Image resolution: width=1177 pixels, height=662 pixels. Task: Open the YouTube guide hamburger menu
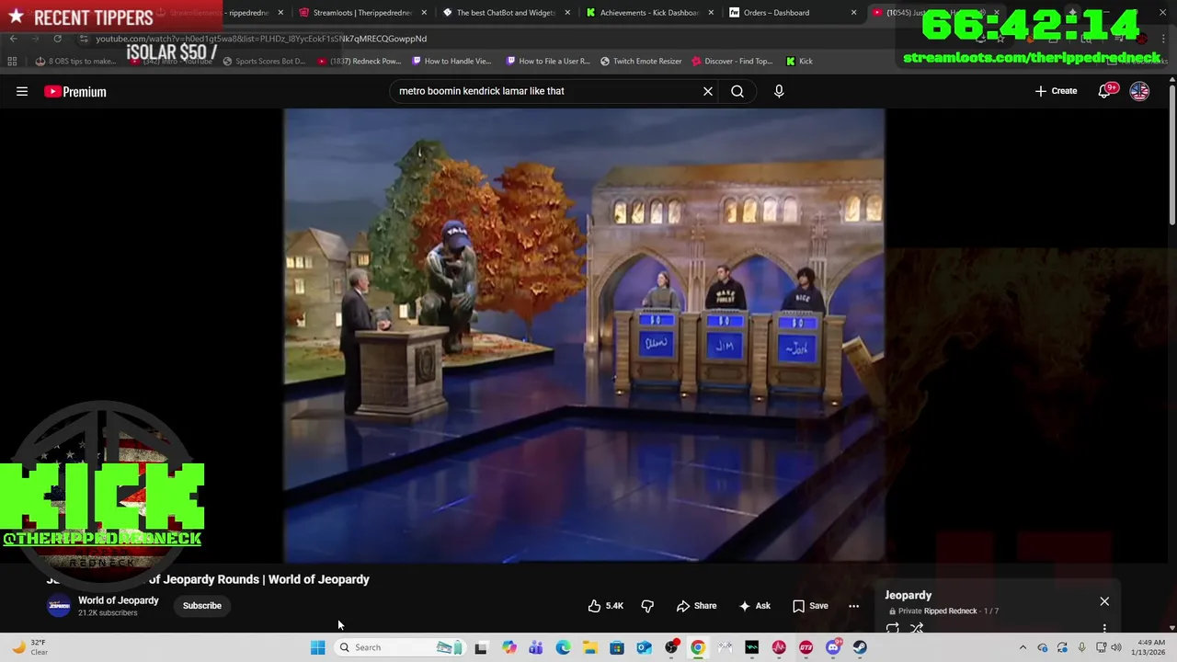pyautogui.click(x=22, y=91)
